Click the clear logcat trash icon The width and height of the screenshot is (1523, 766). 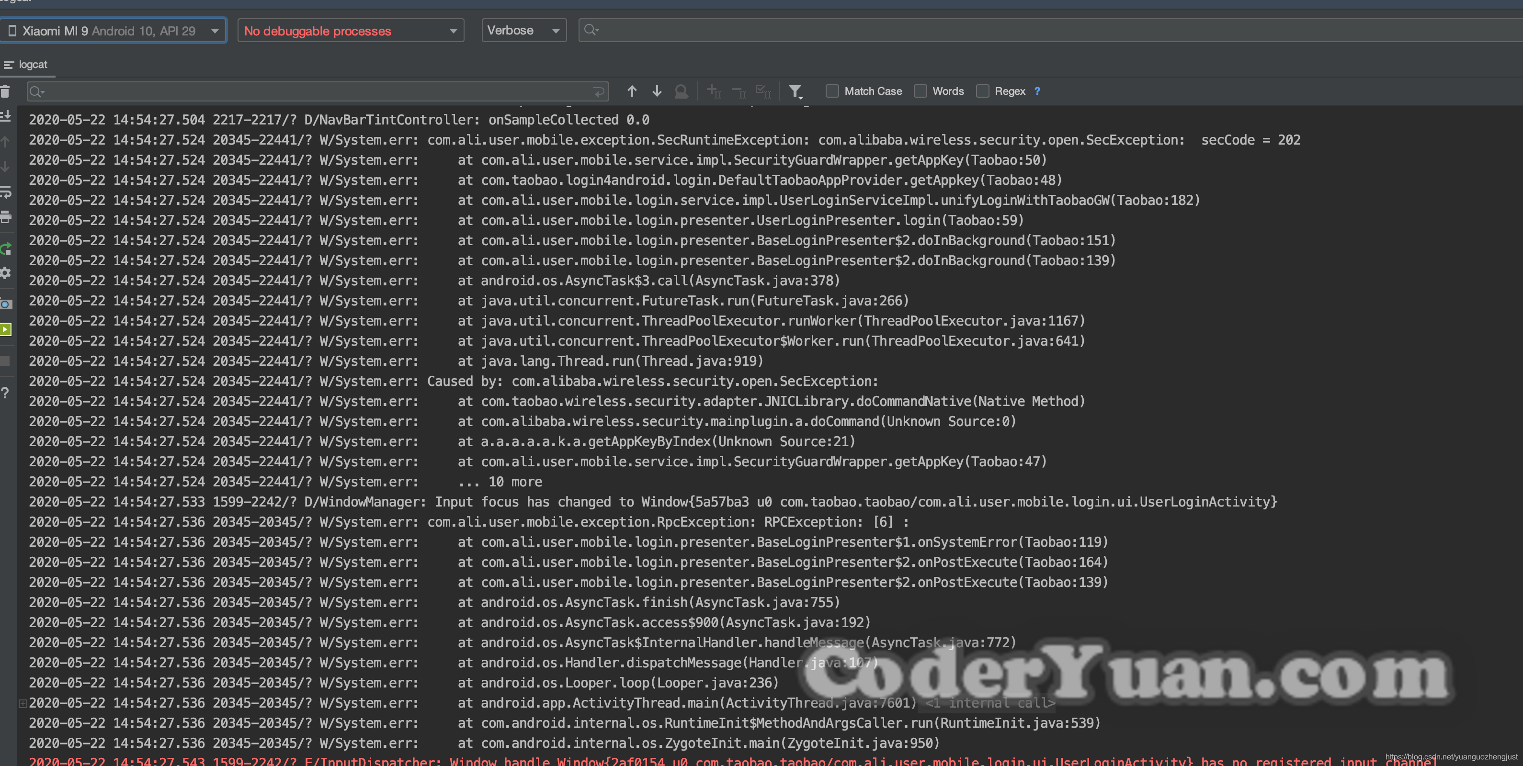[5, 91]
